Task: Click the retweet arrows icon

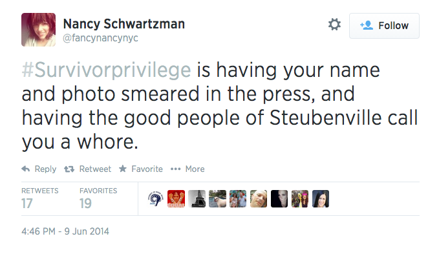Action: (69, 169)
